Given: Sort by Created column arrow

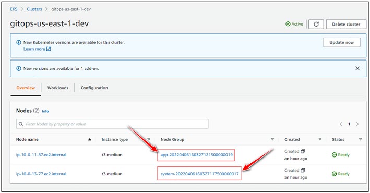Looking at the screenshot, I should click(320, 139).
